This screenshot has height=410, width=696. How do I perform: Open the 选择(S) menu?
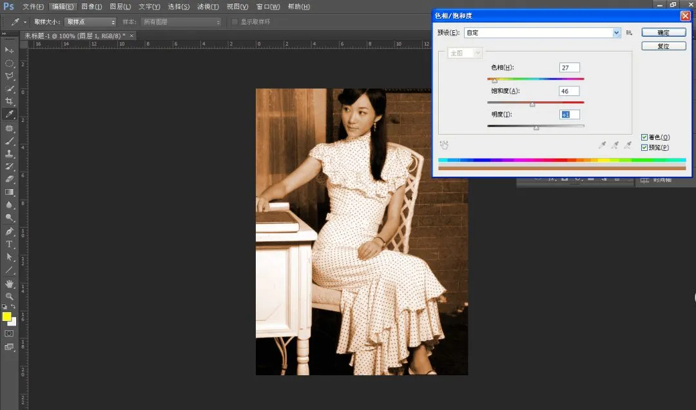point(179,6)
